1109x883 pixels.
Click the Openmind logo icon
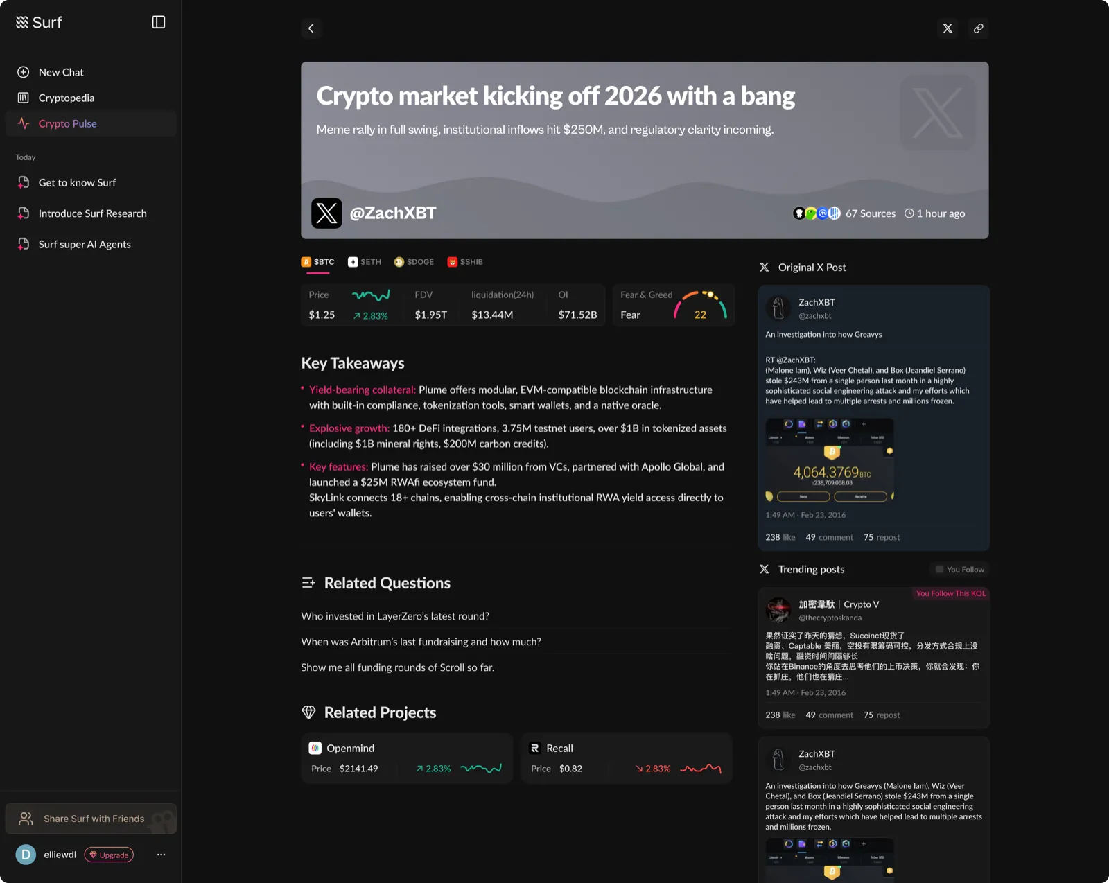(315, 748)
